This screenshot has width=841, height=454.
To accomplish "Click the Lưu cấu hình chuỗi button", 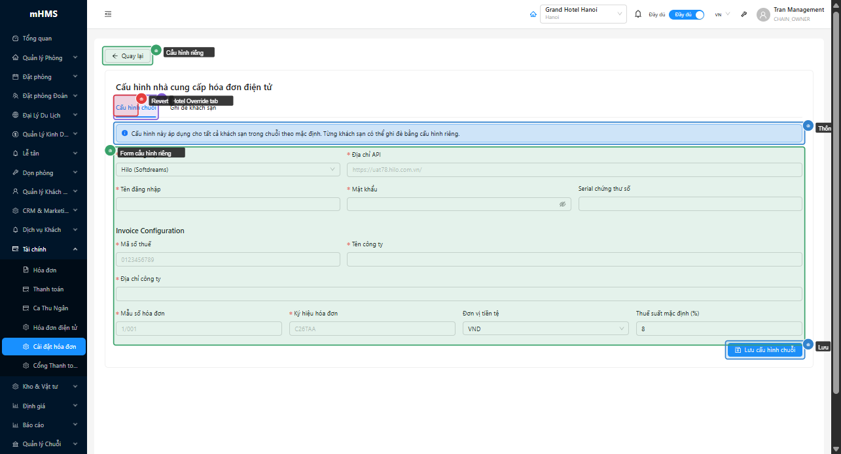I will point(764,350).
